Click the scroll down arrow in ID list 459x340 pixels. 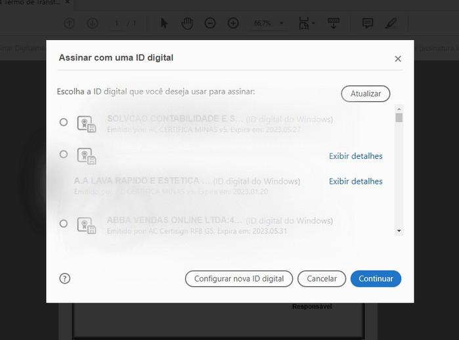coord(399,231)
